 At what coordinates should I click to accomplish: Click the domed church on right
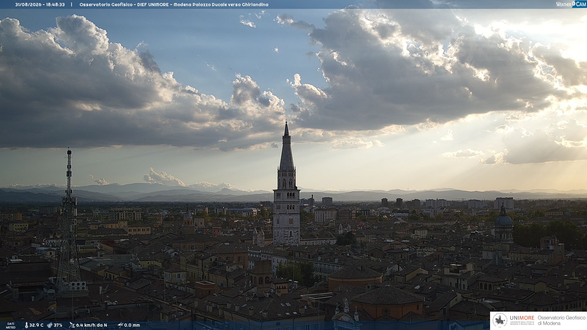pyautogui.click(x=503, y=223)
